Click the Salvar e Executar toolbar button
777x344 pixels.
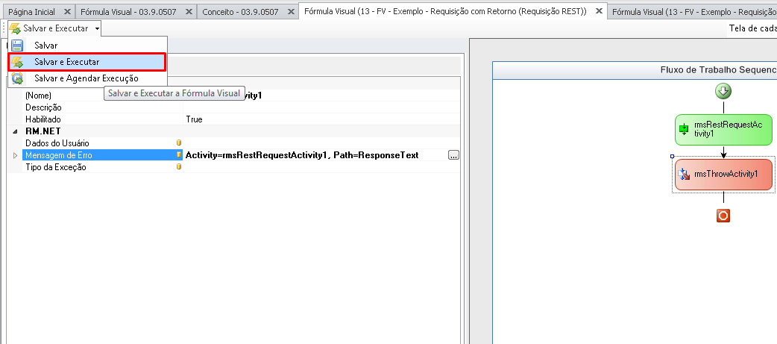pos(49,29)
